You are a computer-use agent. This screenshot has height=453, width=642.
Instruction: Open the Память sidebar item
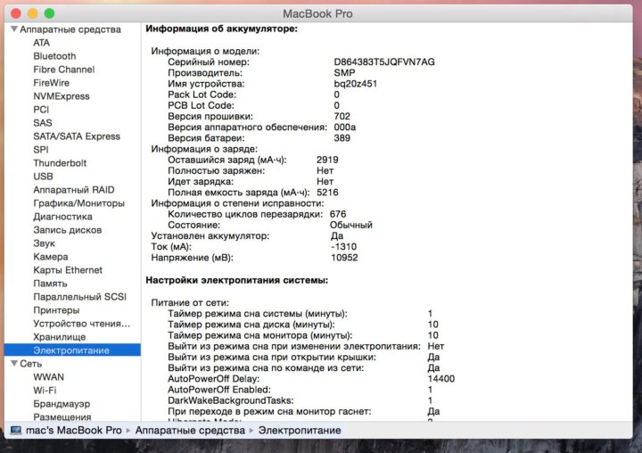point(50,284)
